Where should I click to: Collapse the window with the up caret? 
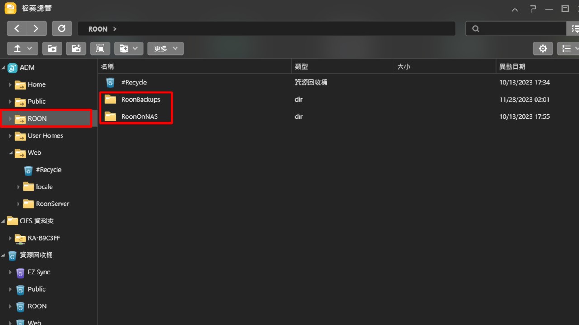515,9
